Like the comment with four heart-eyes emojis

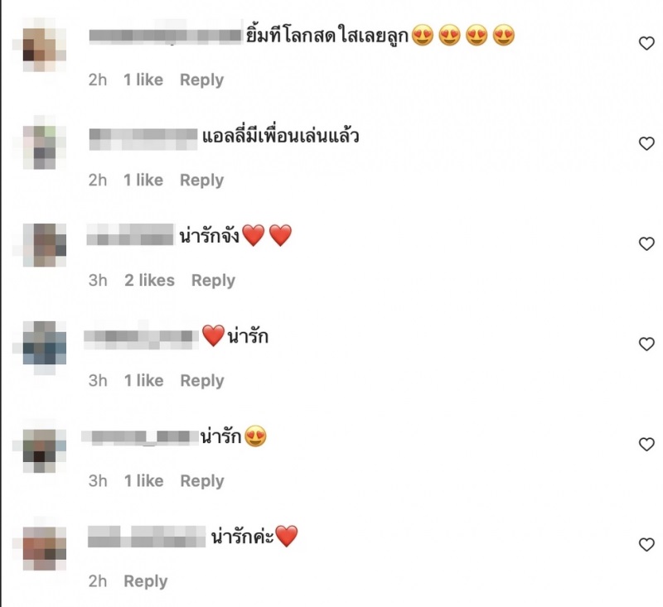(646, 43)
